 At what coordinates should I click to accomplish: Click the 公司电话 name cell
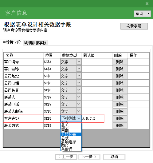pos(23,83)
